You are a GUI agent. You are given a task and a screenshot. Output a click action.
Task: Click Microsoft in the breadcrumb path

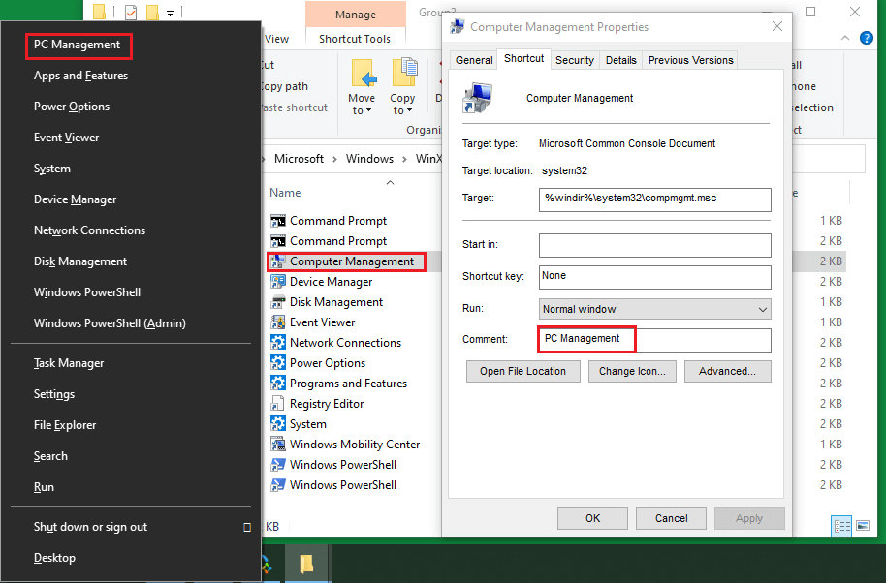pyautogui.click(x=299, y=159)
